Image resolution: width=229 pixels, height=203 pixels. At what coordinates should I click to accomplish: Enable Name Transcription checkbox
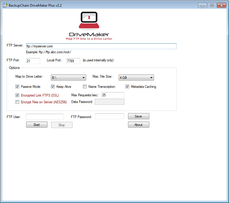(x=85, y=87)
